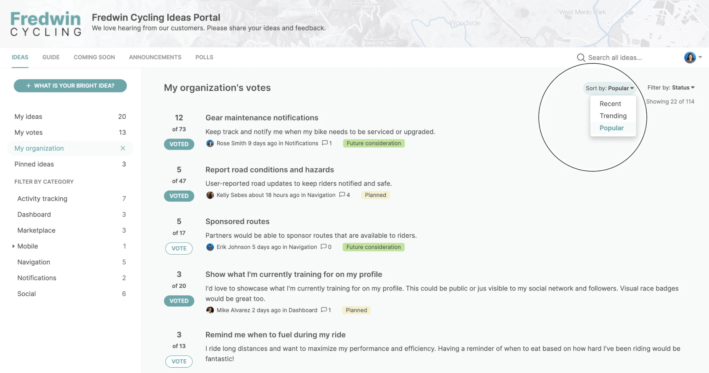The width and height of the screenshot is (709, 373).
Task: Toggle vote on Gear maintenance notifications
Action: pyautogui.click(x=179, y=144)
